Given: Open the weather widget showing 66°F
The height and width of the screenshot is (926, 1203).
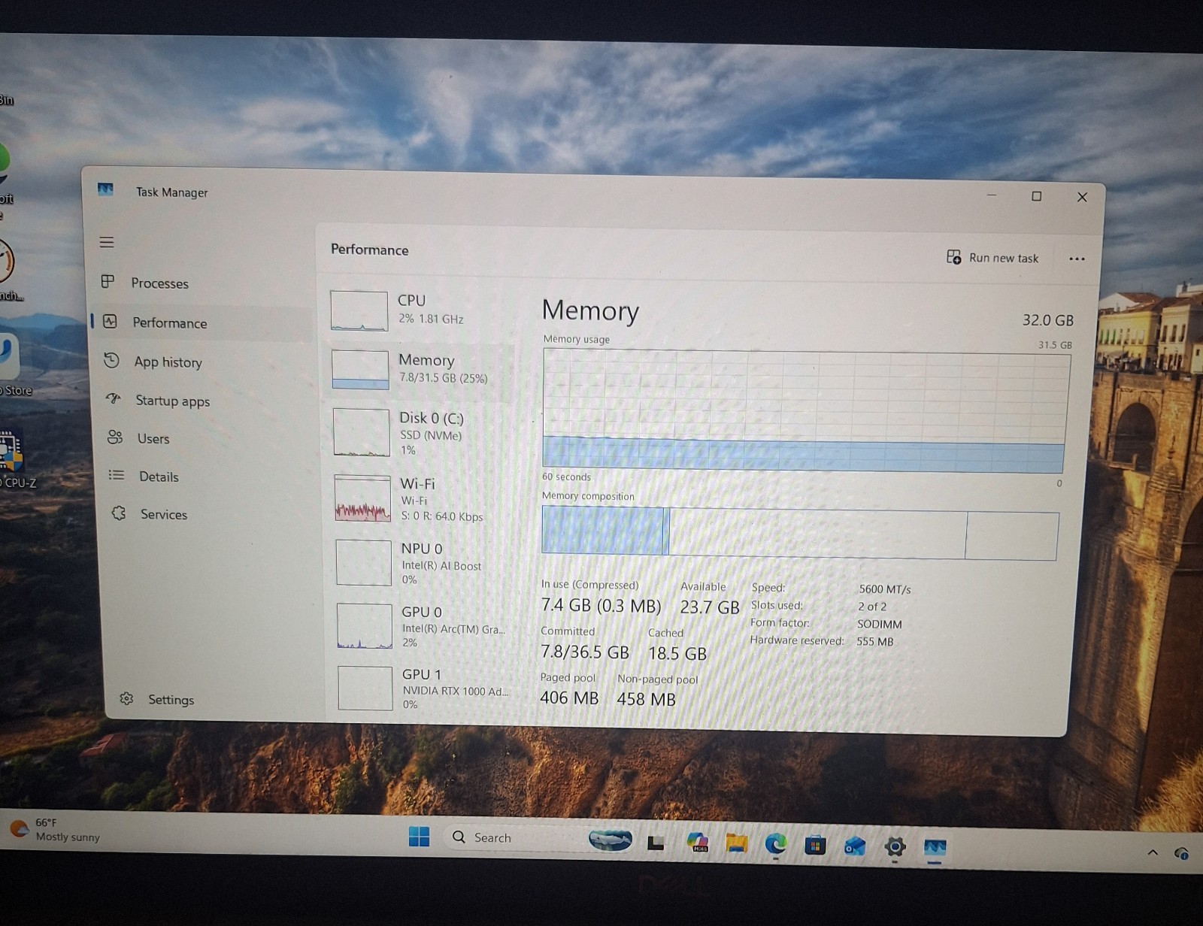Looking at the screenshot, I should pyautogui.click(x=56, y=830).
